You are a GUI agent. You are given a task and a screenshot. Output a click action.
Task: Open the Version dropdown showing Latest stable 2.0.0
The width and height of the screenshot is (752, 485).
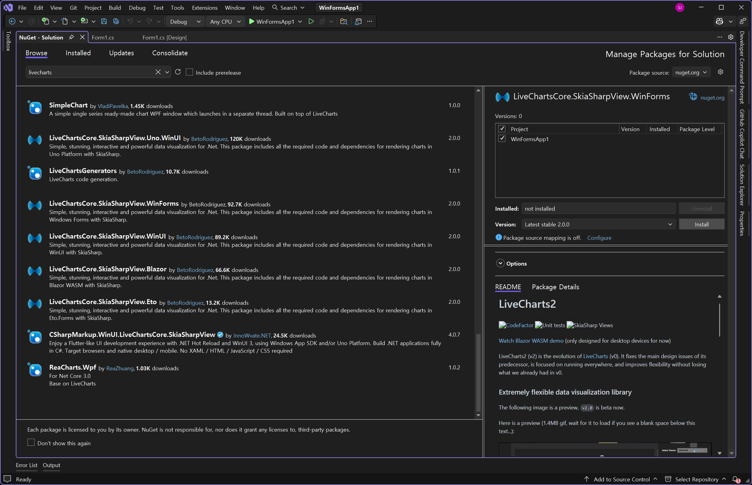coord(598,224)
